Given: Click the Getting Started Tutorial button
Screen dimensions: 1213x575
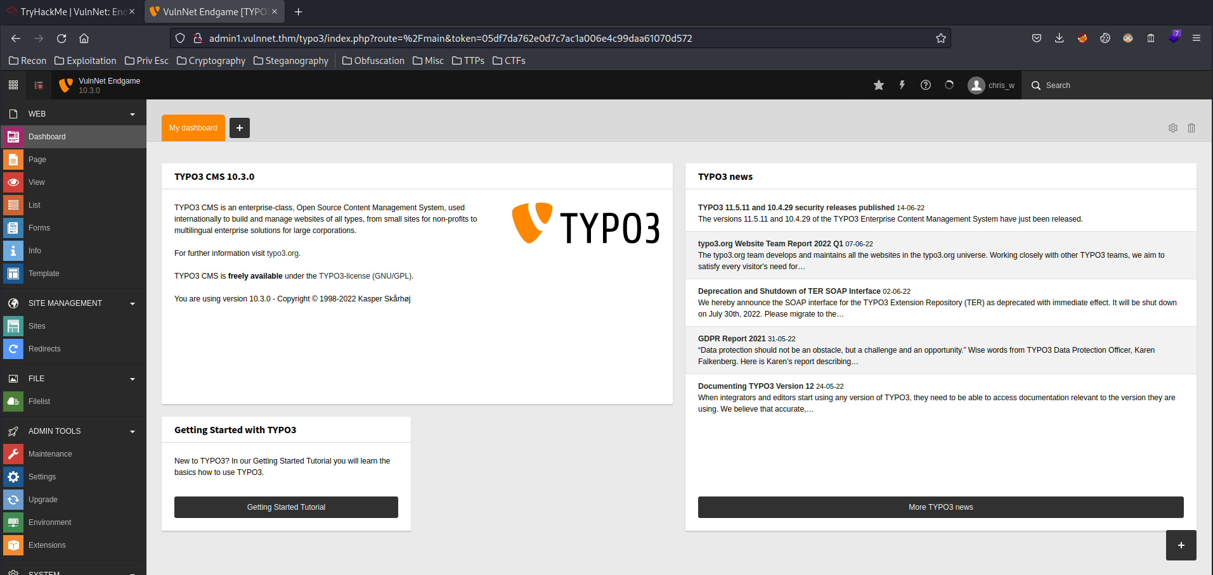Looking at the screenshot, I should pos(286,507).
